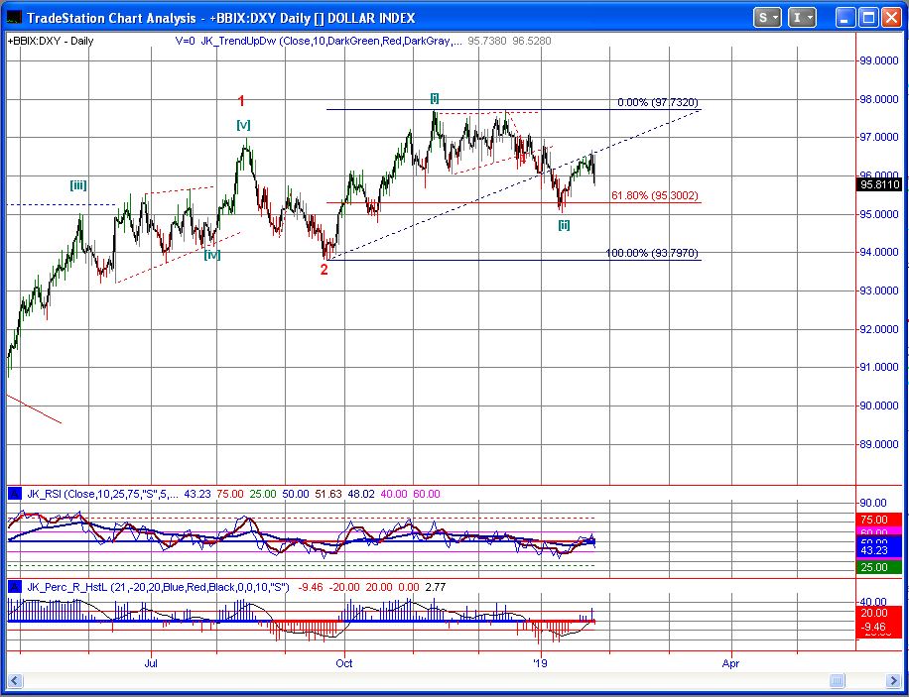Click the scroll-left arrow of the horizontal scrollbar
The width and height of the screenshot is (909, 697).
15,679
